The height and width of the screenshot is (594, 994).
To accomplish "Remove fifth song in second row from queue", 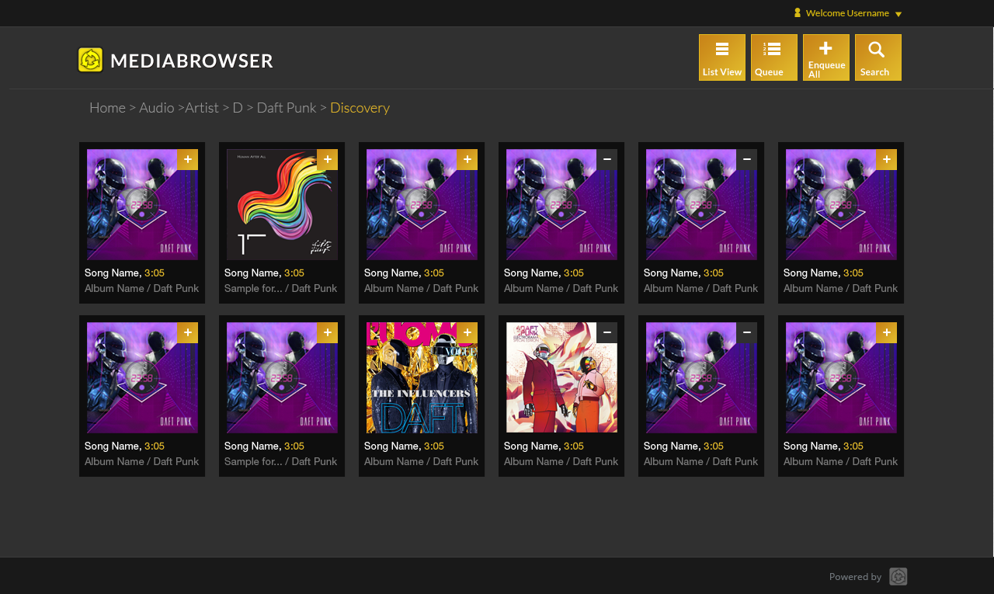I will click(x=746, y=332).
